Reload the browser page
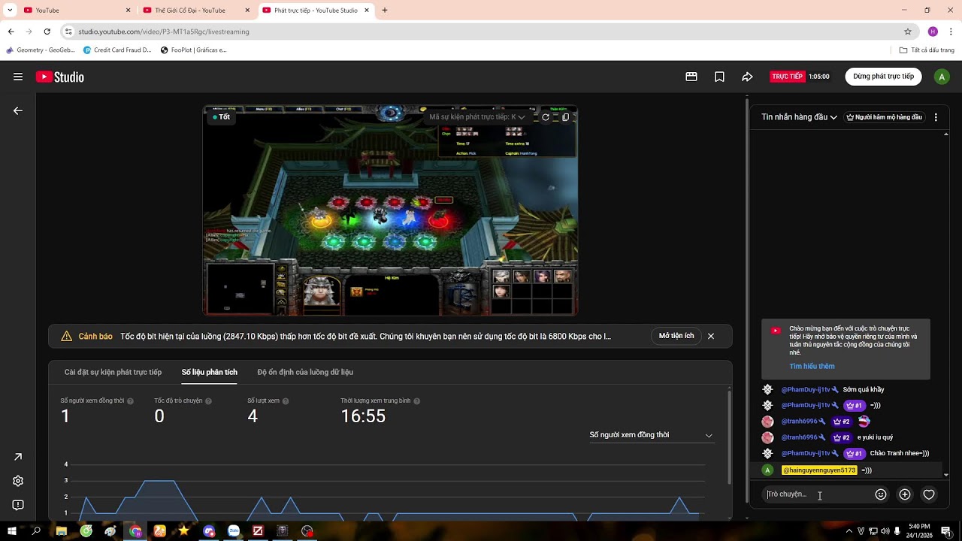Viewport: 962px width, 541px height. (x=47, y=32)
